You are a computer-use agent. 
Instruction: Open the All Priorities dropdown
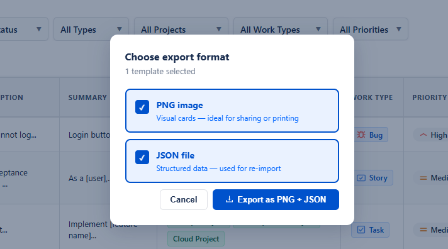(x=371, y=29)
